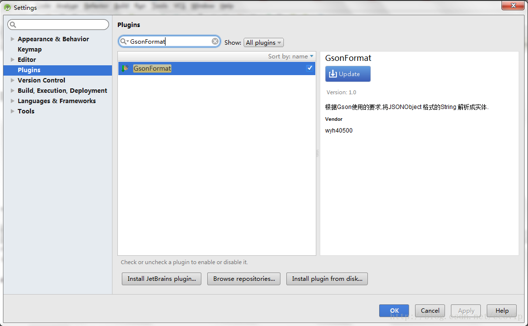Open Tools settings category
528x326 pixels.
(x=26, y=111)
